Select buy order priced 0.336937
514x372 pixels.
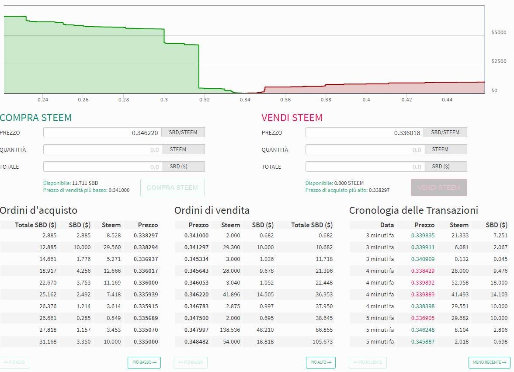(x=80, y=259)
